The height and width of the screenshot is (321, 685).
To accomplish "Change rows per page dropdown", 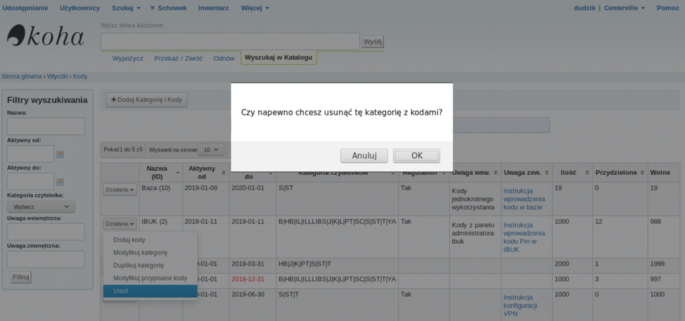I will 213,150.
